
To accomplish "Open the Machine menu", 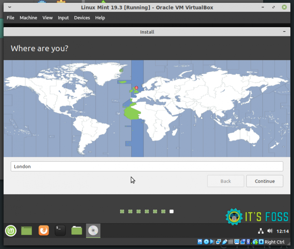I will click(x=28, y=18).
